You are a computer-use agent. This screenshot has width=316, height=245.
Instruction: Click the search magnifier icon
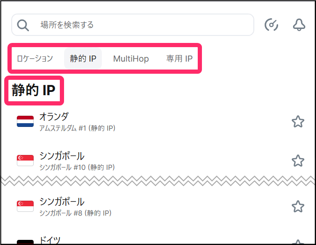(x=23, y=25)
